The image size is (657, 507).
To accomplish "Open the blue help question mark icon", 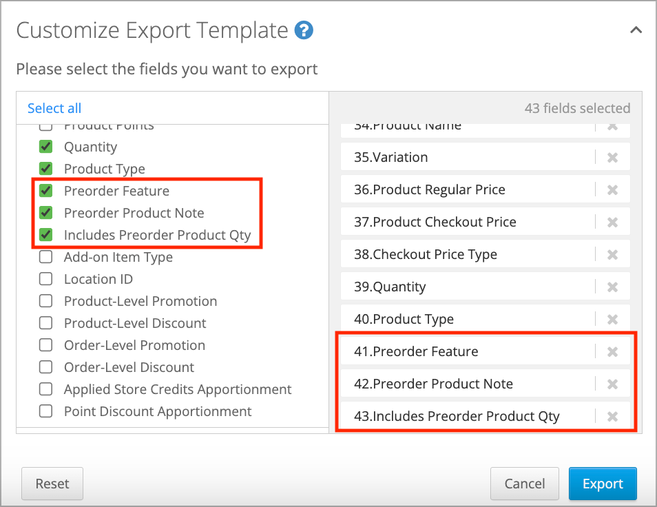I will pyautogui.click(x=304, y=30).
